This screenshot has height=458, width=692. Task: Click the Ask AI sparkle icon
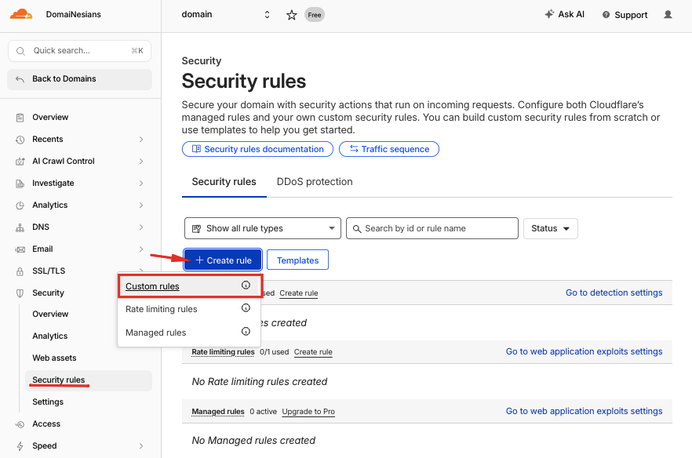click(549, 14)
